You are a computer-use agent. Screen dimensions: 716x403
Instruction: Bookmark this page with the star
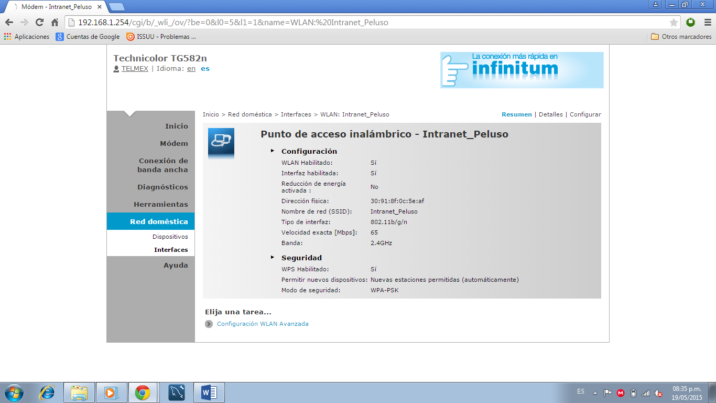674,22
